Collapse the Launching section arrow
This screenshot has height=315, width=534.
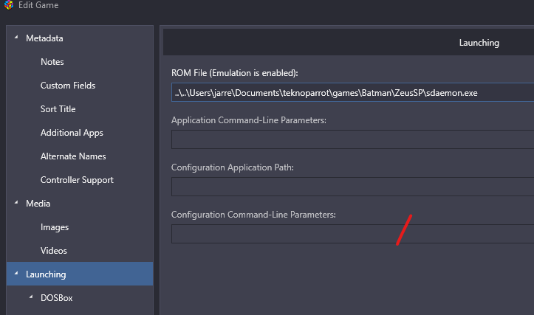16,273
